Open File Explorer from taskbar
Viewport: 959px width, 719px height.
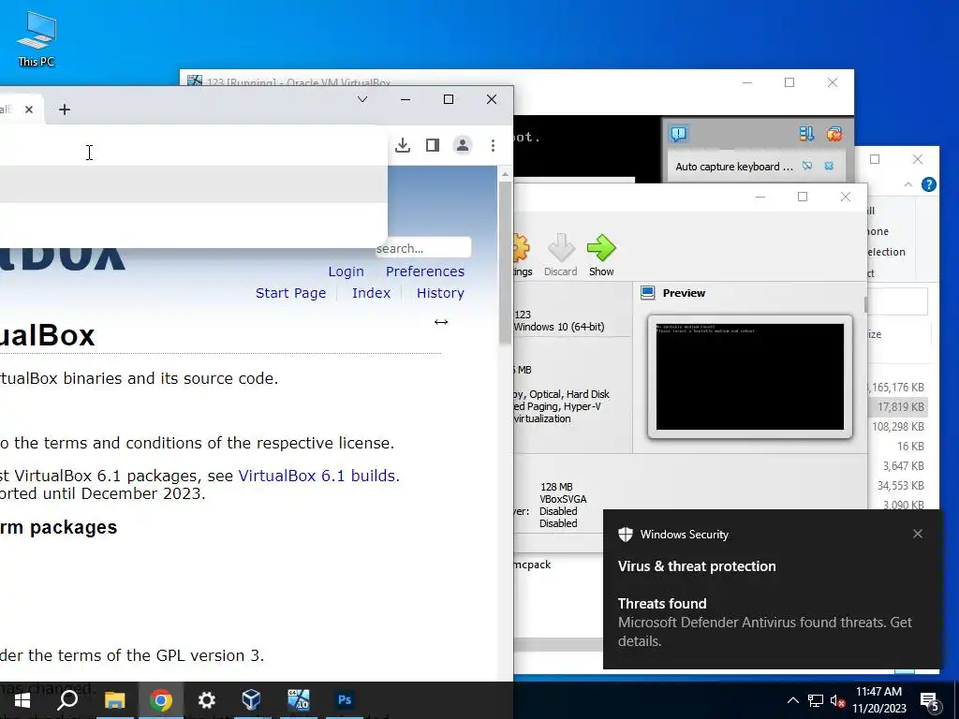click(x=114, y=700)
